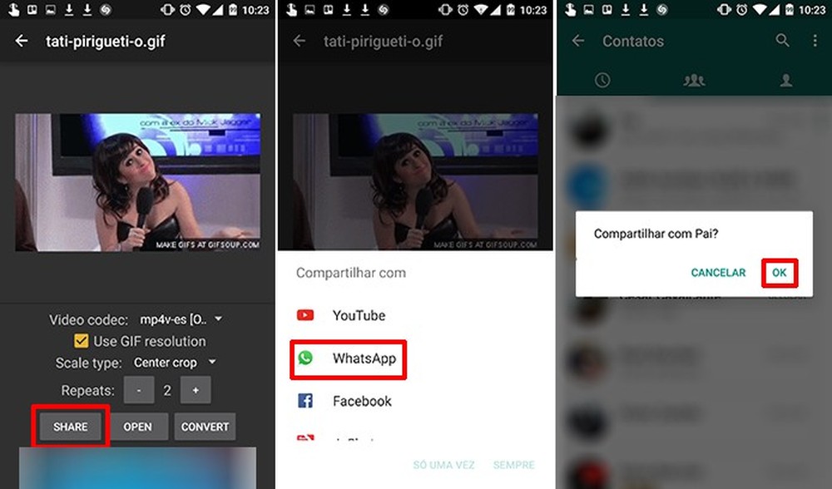Switch to the single contact tab
The image size is (832, 489).
[x=785, y=81]
